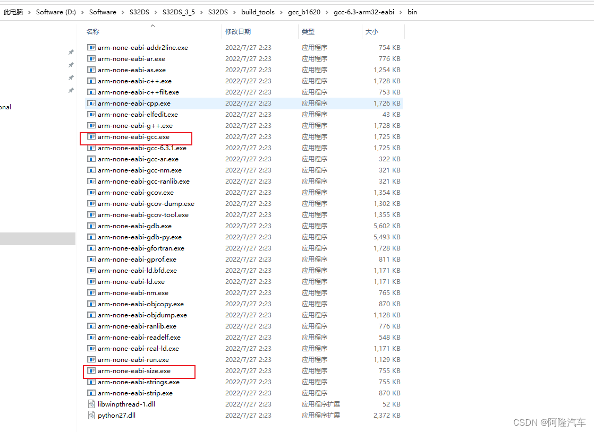The height and width of the screenshot is (432, 594).
Task: Go to Software (D:) via breadcrumb
Action: tap(55, 12)
